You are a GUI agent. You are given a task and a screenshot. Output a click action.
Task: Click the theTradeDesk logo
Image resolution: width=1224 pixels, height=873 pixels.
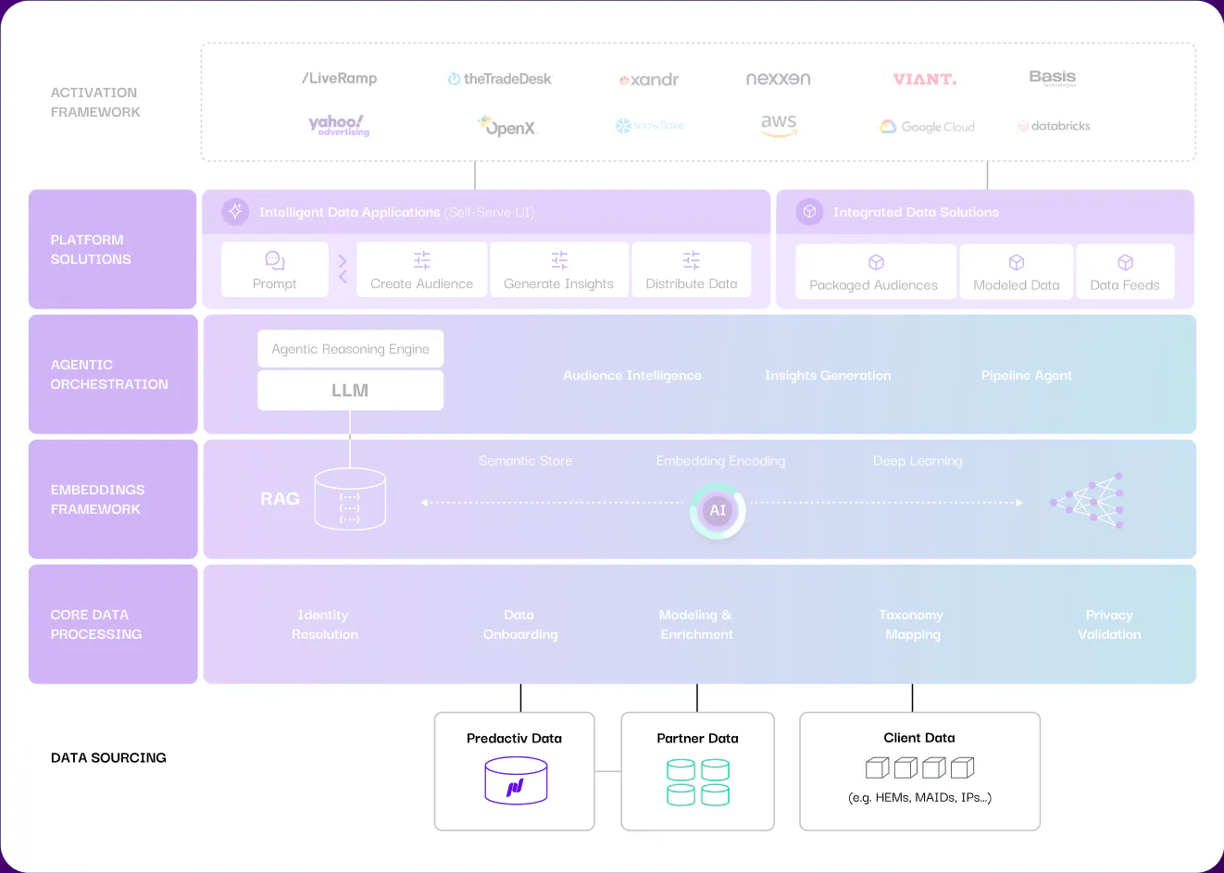point(500,80)
